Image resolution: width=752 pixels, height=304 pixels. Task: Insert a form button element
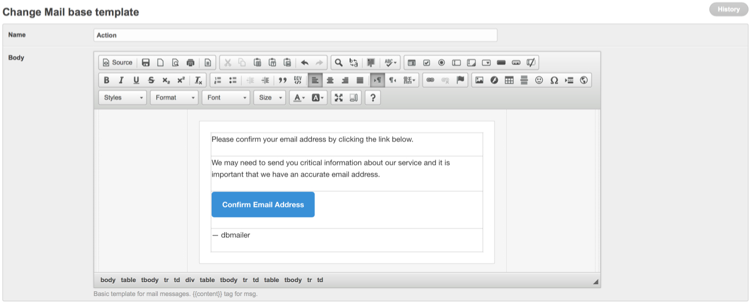pos(501,63)
